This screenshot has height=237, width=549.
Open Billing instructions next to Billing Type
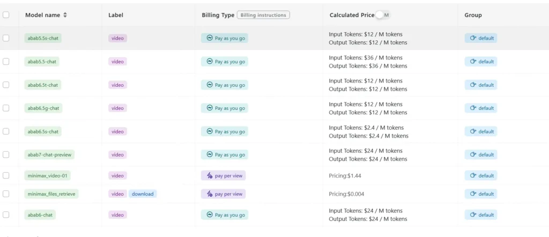click(263, 15)
